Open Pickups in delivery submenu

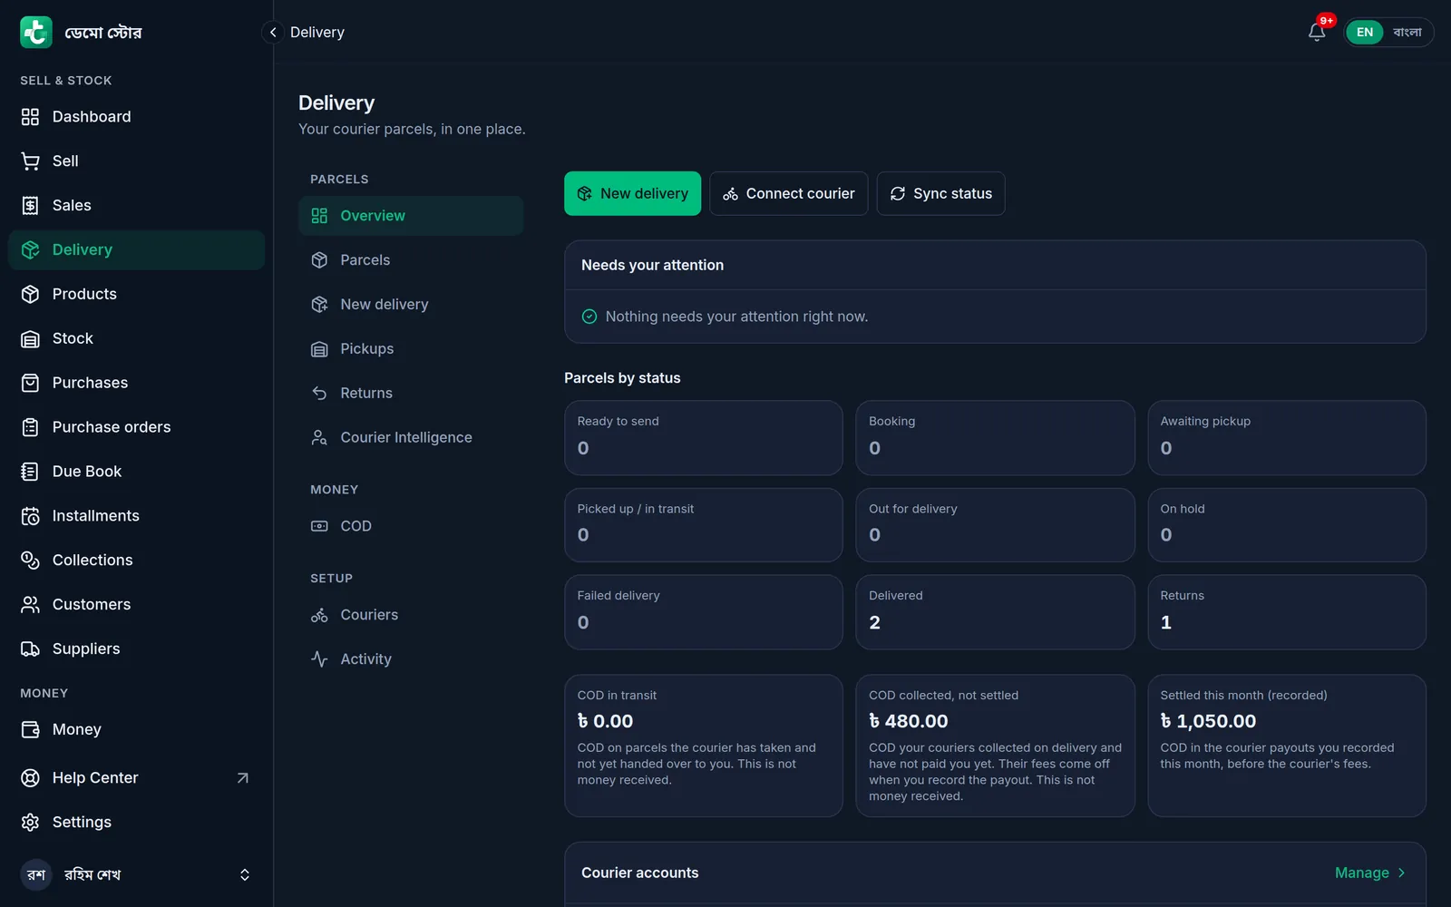point(411,349)
